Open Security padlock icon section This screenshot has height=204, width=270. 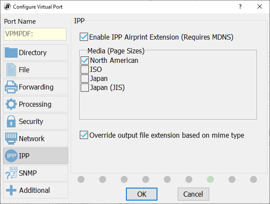point(11,121)
